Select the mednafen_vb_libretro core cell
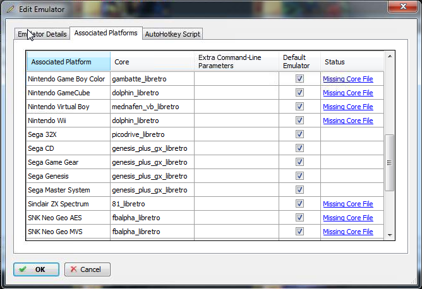Viewport: 422px width, 289px height. (152, 107)
